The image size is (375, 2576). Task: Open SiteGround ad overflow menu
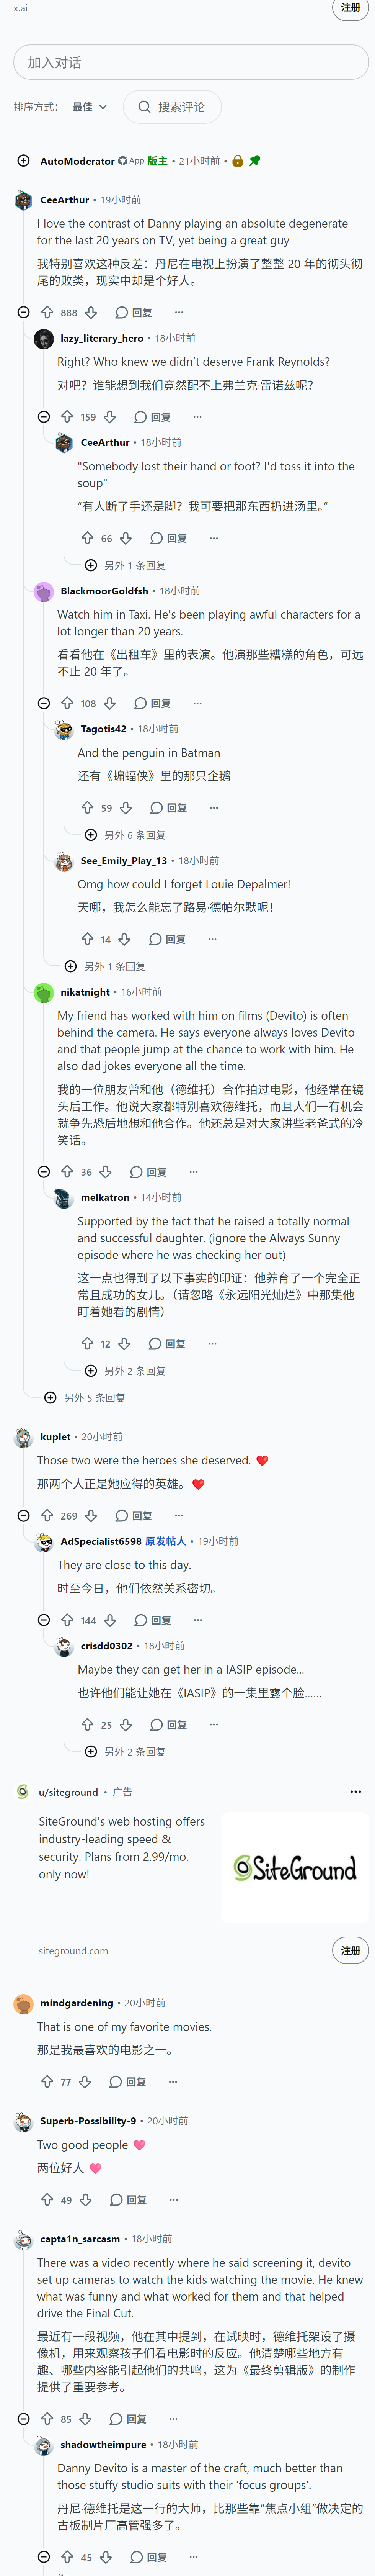click(x=355, y=1791)
